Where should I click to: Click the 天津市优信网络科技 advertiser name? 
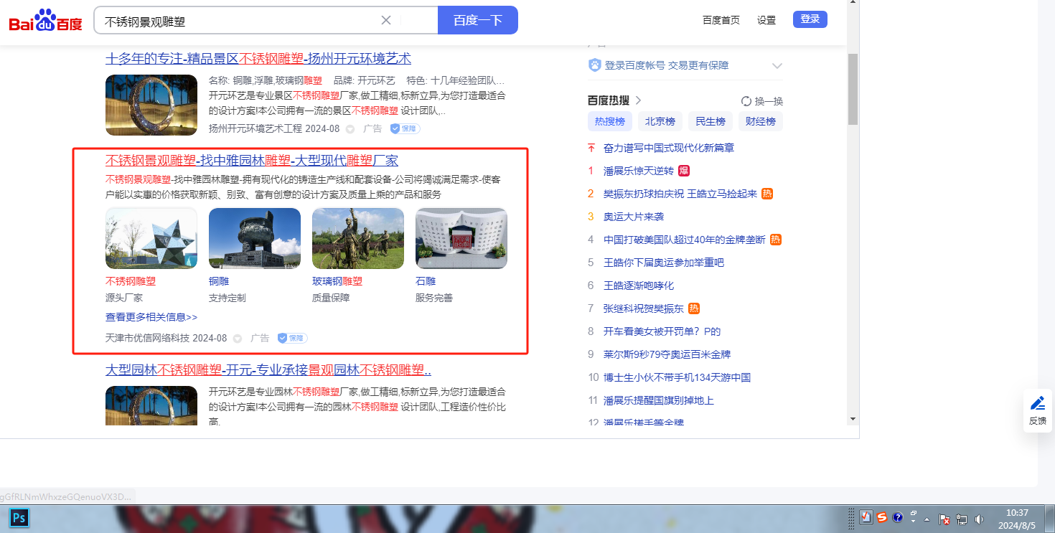pyautogui.click(x=148, y=339)
